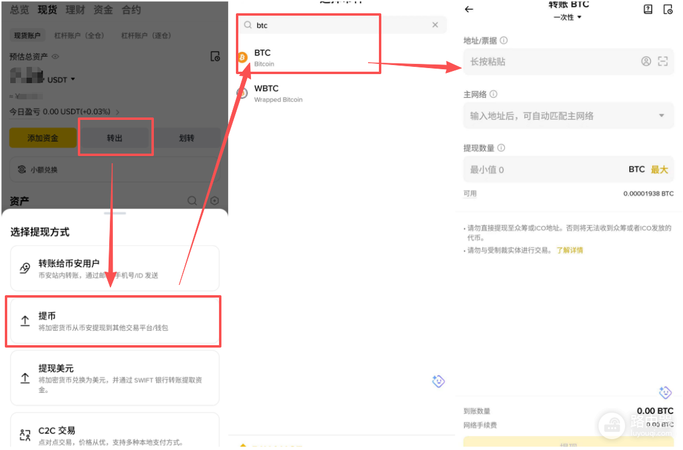This screenshot has width=683, height=450.
Task: Click the C2C people icon
Action: tap(25, 435)
